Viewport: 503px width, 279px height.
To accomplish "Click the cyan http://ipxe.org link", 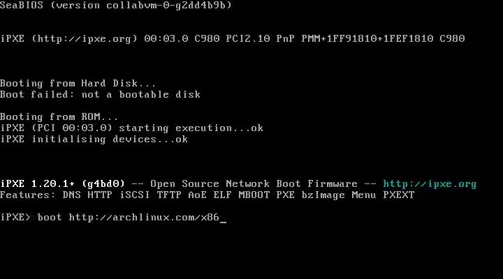I will pyautogui.click(x=430, y=184).
